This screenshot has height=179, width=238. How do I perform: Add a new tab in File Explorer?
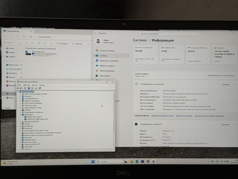(37, 32)
